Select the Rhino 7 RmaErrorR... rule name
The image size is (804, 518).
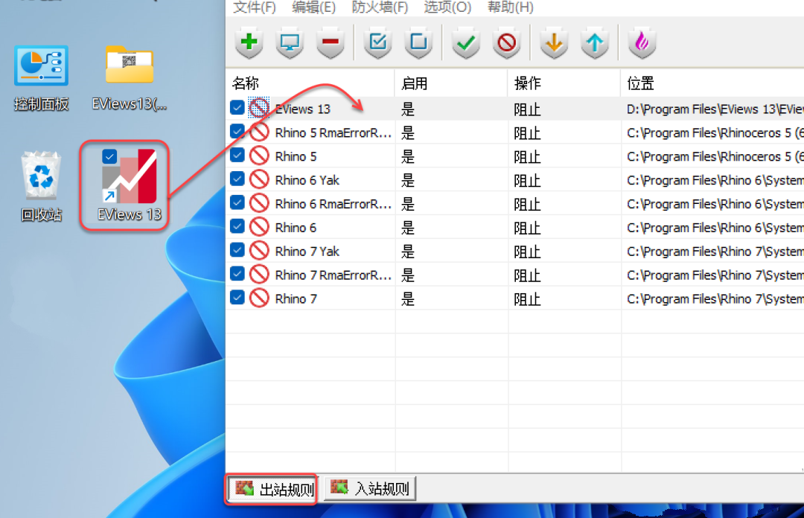[334, 275]
